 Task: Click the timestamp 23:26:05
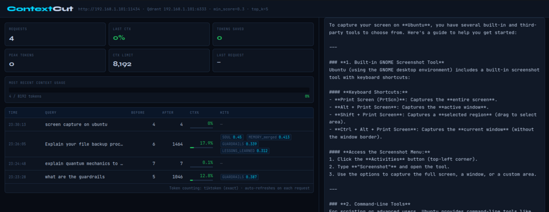17,144
